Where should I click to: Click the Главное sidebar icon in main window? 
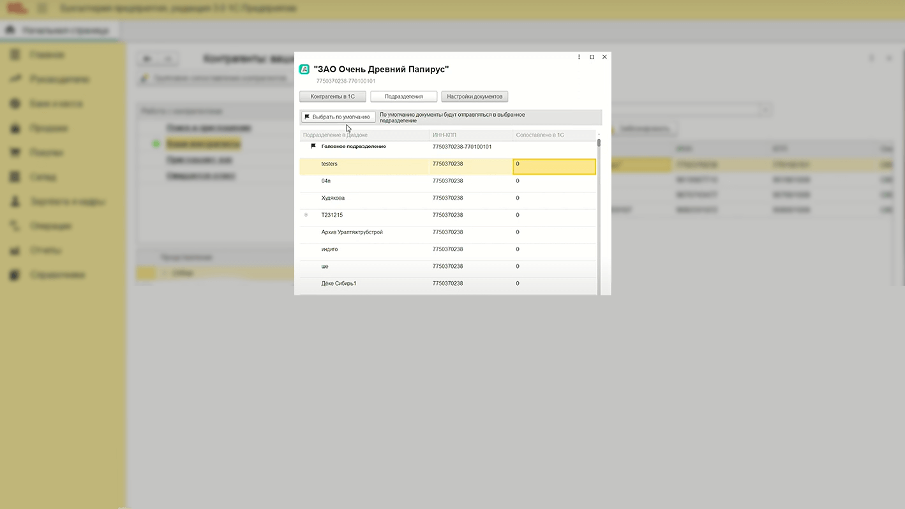[16, 55]
